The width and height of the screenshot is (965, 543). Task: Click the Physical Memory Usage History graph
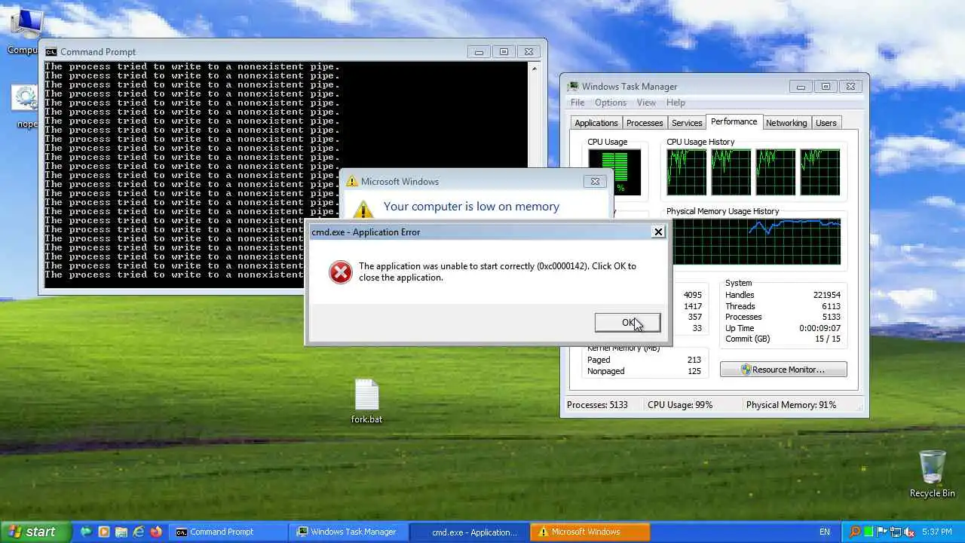tap(756, 241)
